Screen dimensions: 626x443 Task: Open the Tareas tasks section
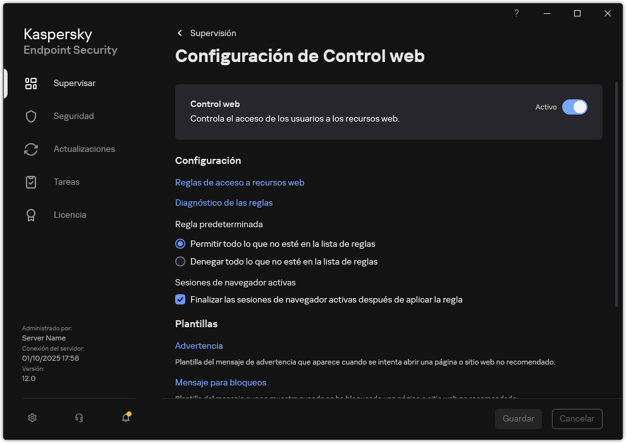tap(66, 182)
